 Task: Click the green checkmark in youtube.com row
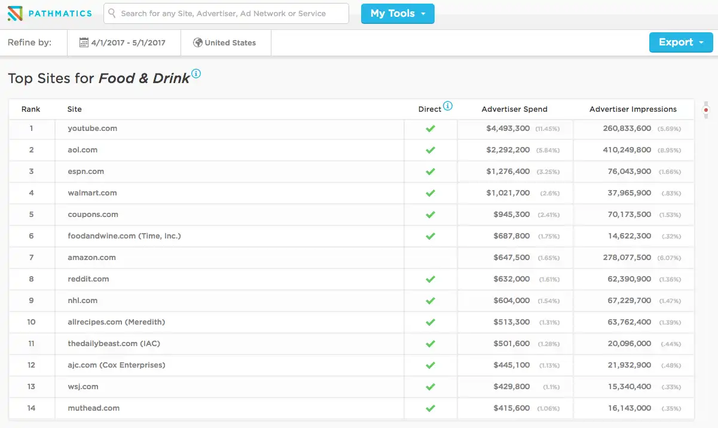[430, 129]
